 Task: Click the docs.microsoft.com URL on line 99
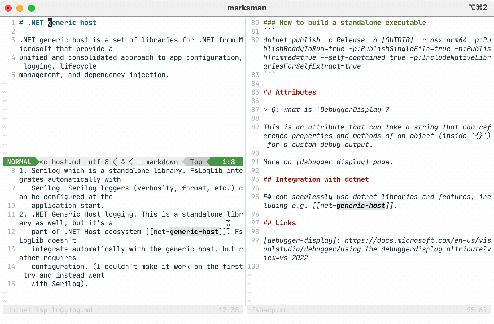[377, 249]
